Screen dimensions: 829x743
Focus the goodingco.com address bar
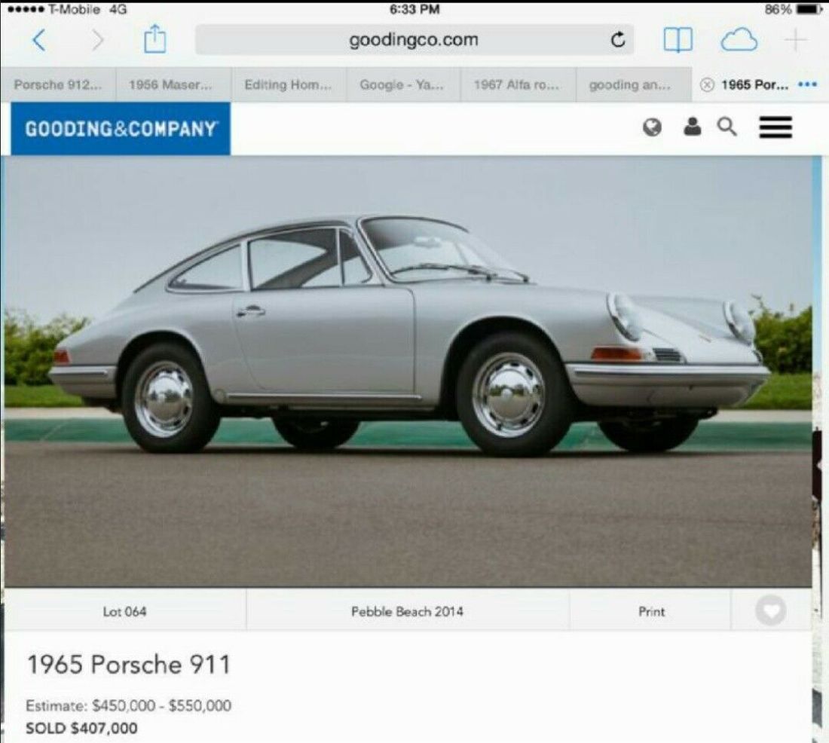pyautogui.click(x=414, y=40)
